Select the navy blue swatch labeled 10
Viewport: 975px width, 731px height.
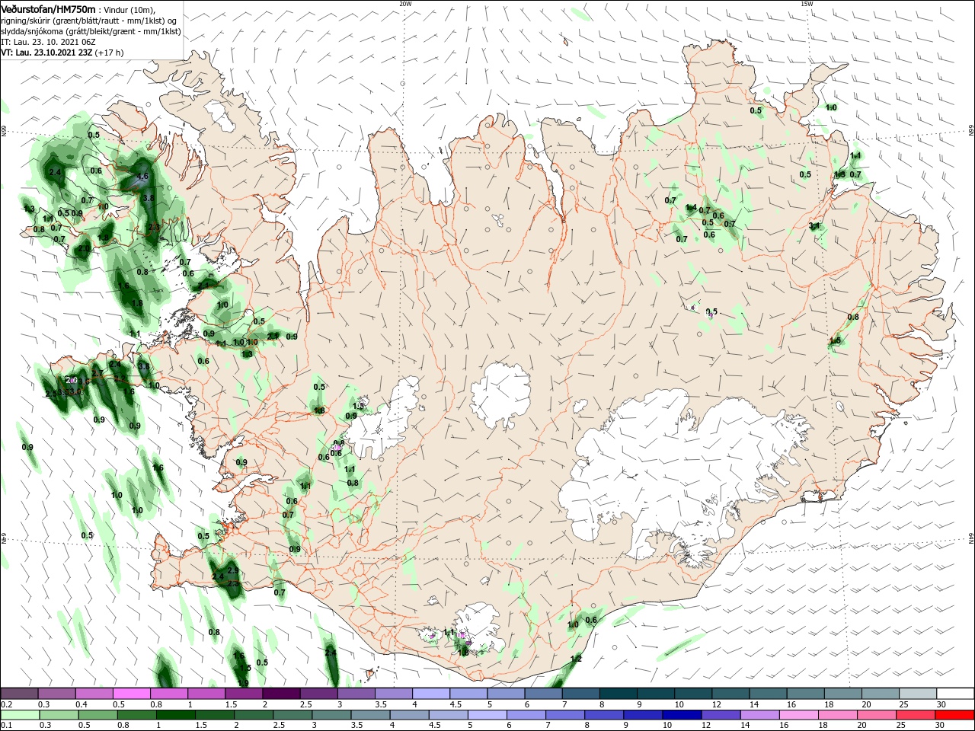pyautogui.click(x=681, y=715)
